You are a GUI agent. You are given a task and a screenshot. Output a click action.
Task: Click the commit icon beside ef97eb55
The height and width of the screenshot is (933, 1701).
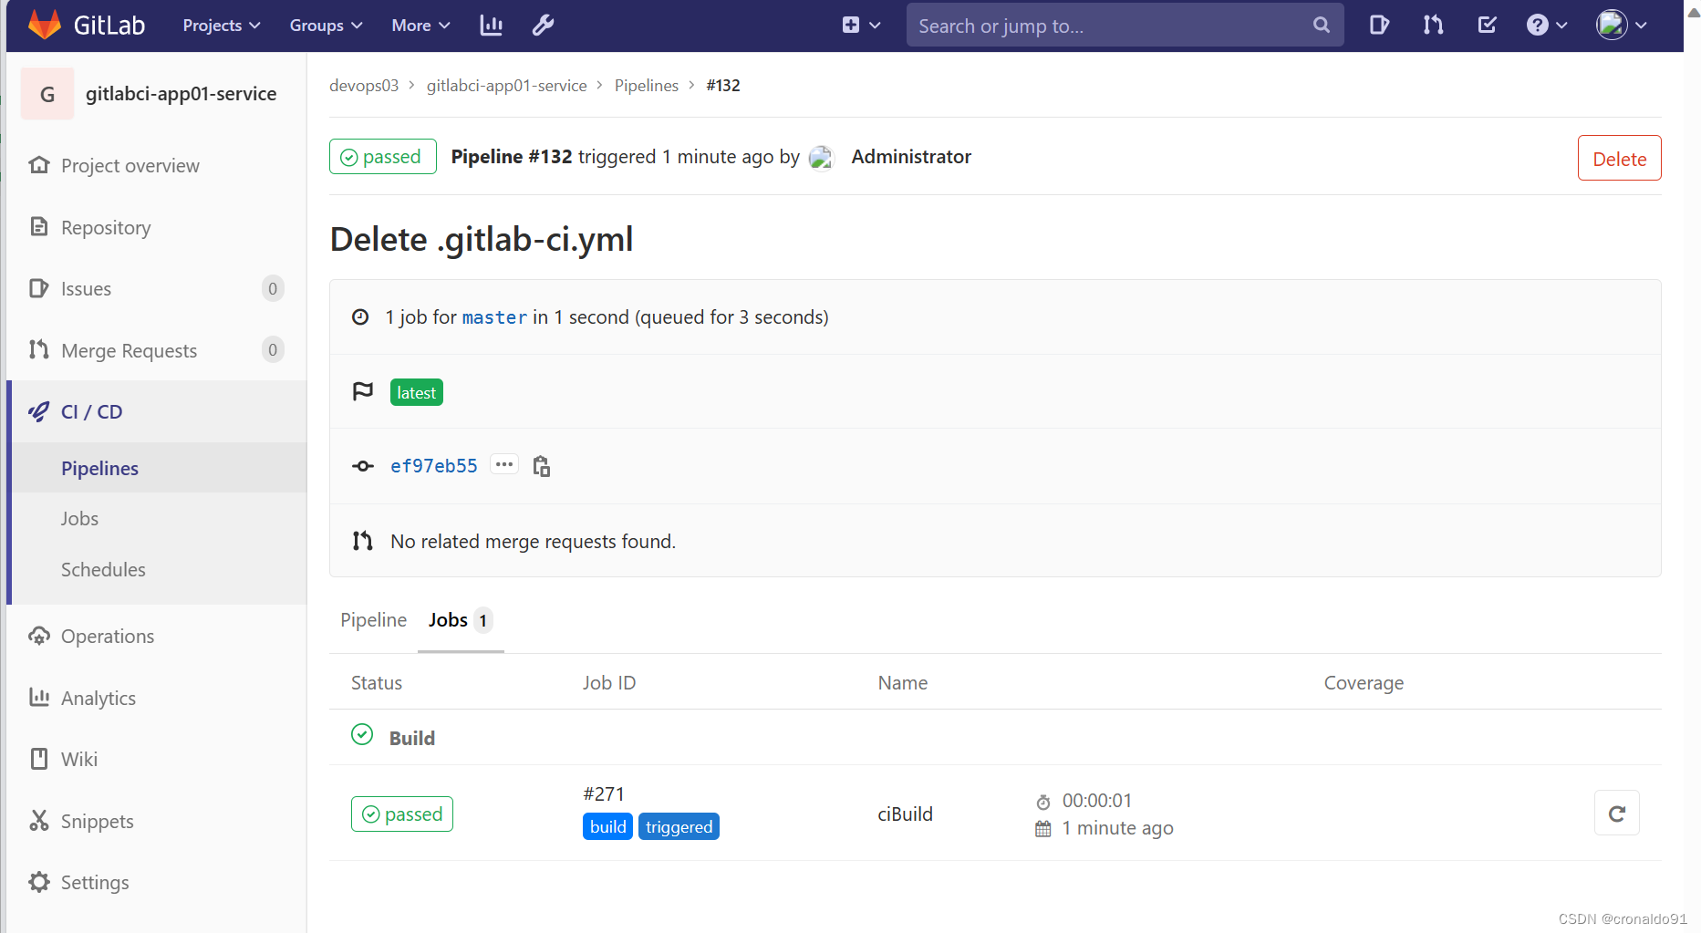coord(363,466)
